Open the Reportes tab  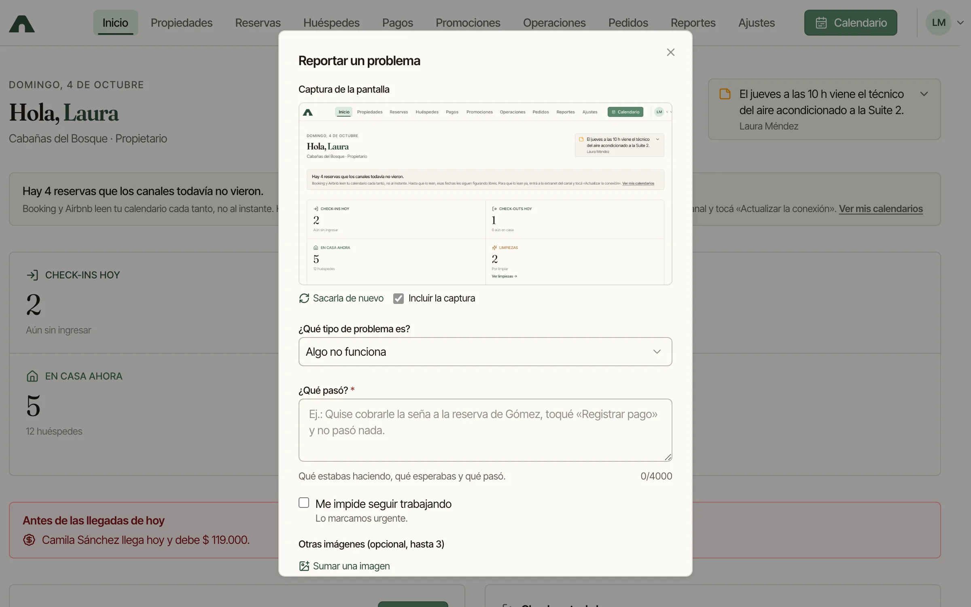click(x=693, y=23)
